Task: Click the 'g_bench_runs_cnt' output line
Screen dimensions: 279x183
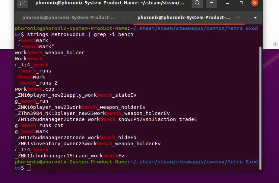Action: [x=39, y=125]
